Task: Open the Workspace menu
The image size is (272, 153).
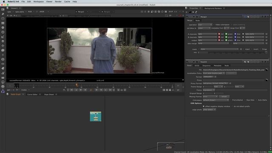Action: point(38,2)
